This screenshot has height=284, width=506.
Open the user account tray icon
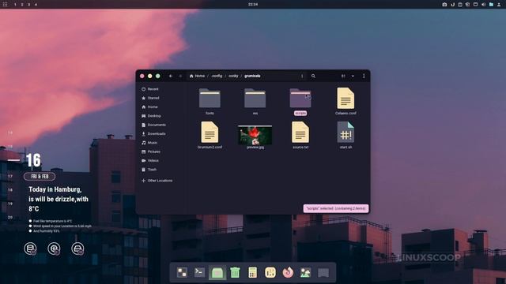click(x=499, y=5)
